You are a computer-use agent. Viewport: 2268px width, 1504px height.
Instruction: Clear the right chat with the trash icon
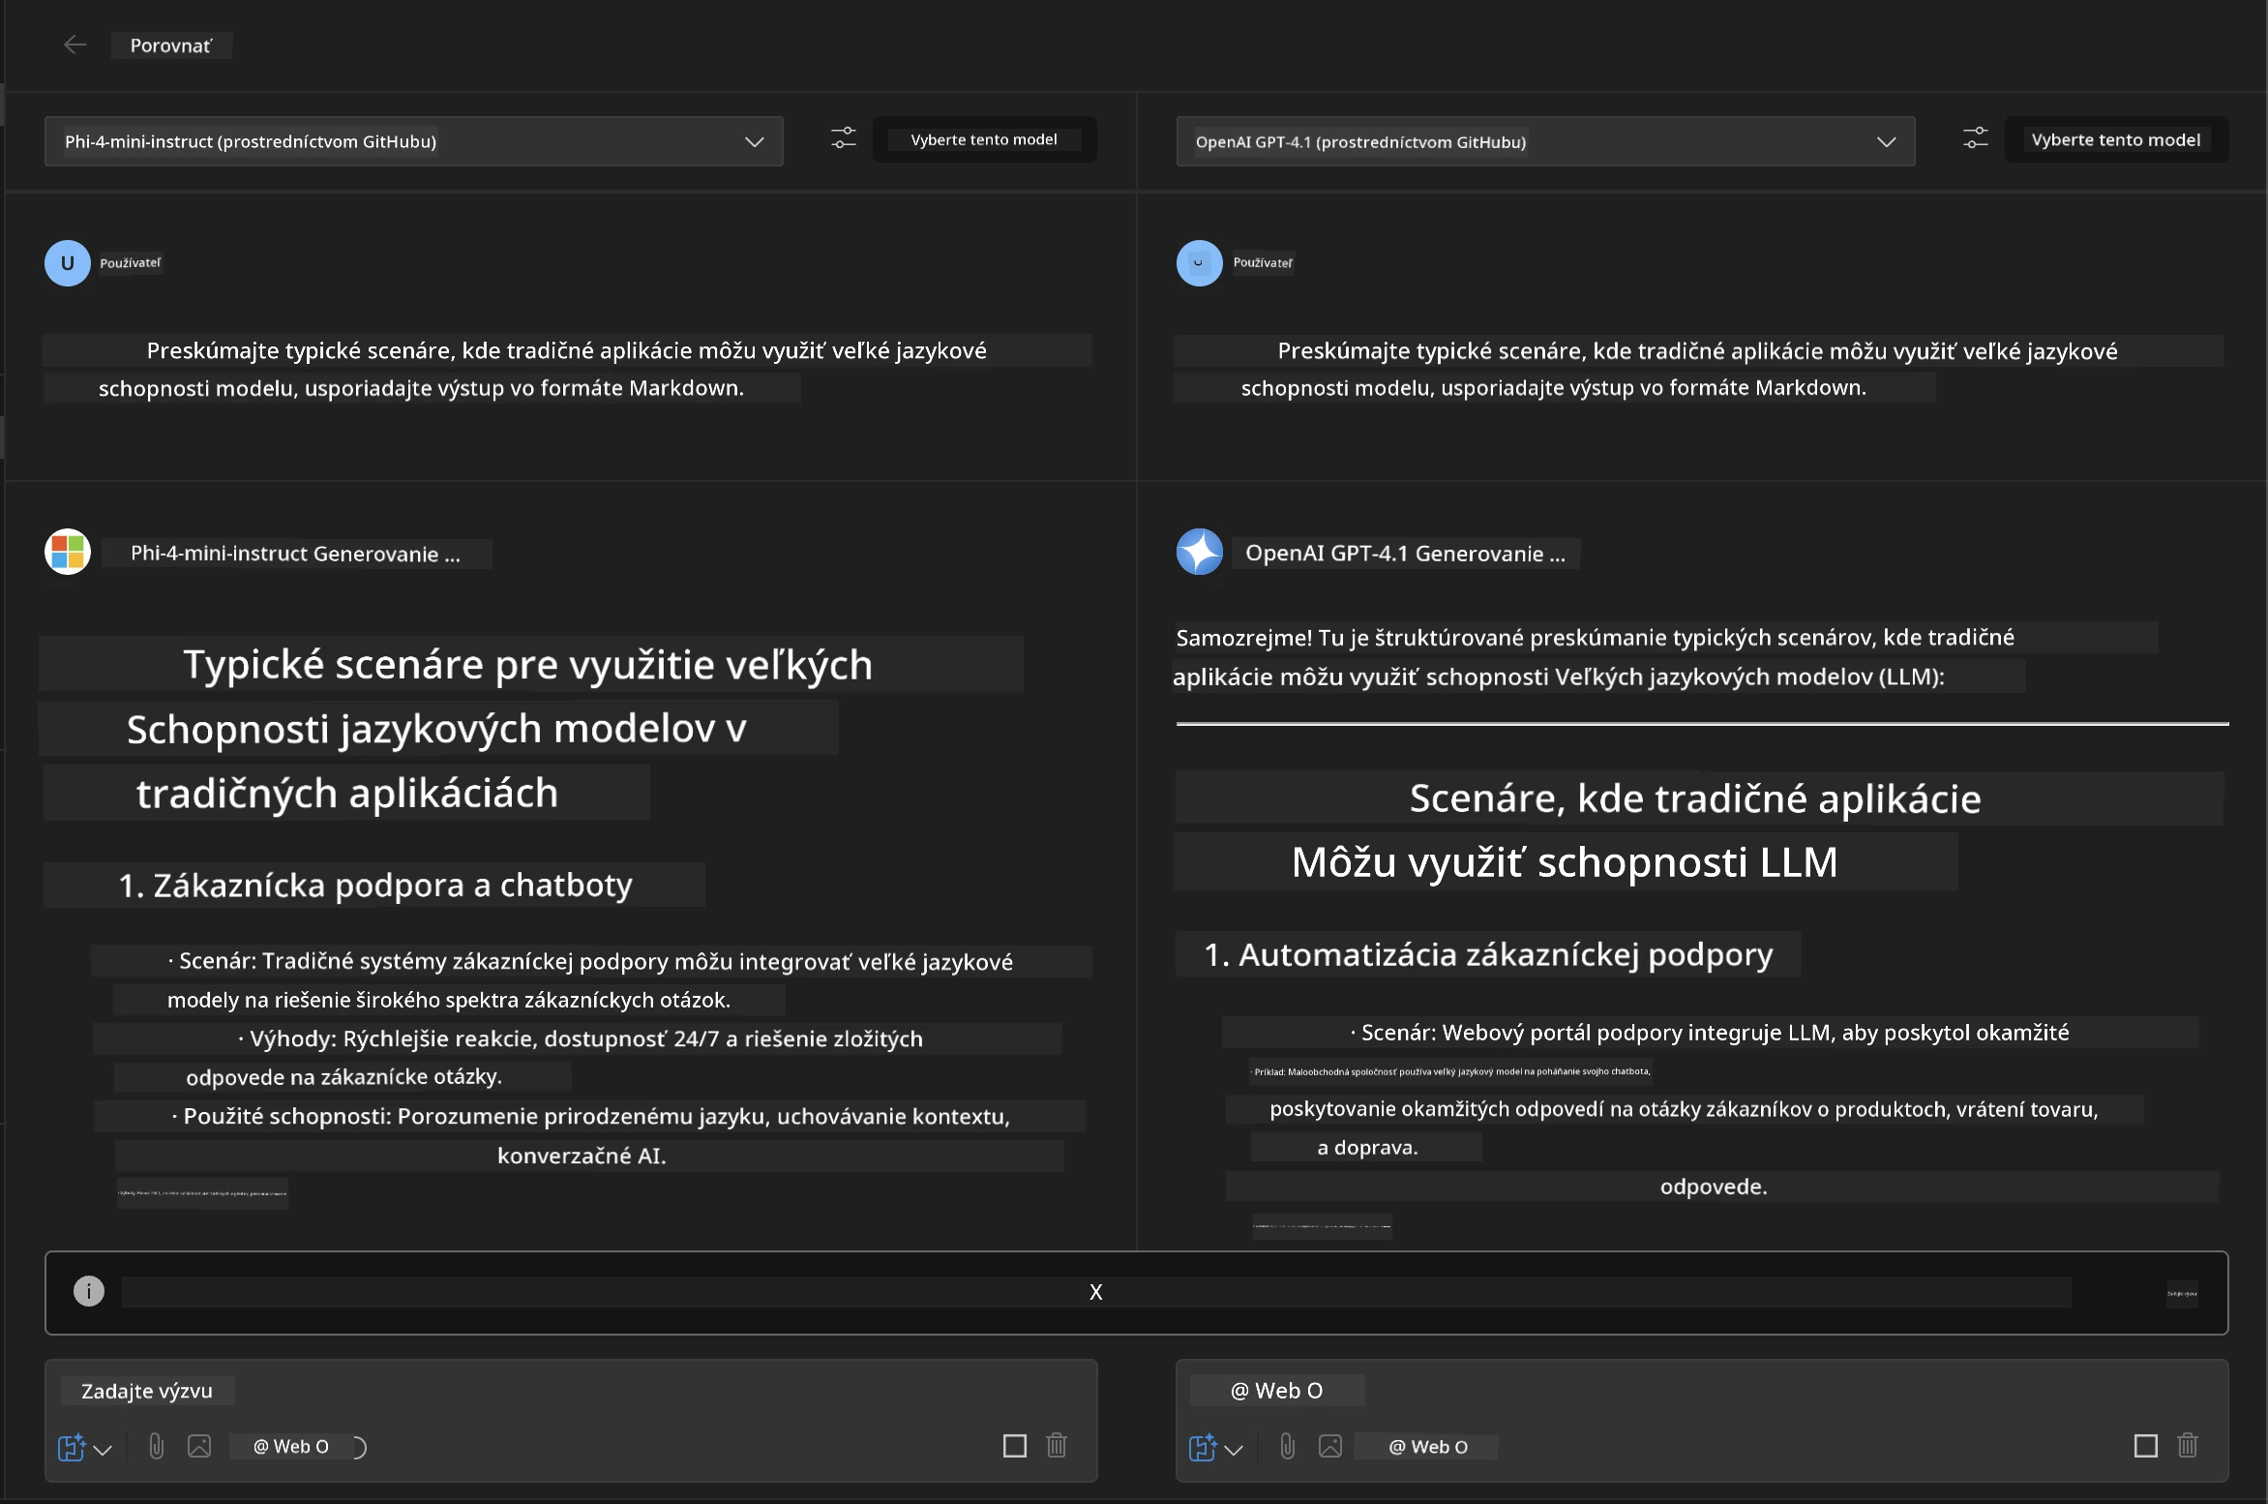pos(2188,1446)
